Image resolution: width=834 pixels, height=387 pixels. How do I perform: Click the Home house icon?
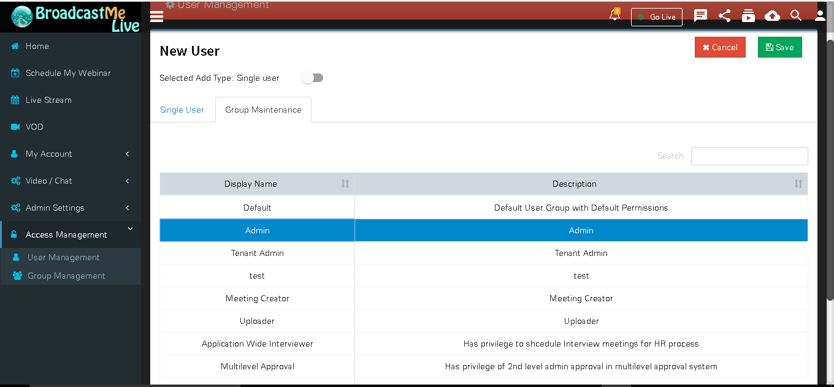pos(15,46)
